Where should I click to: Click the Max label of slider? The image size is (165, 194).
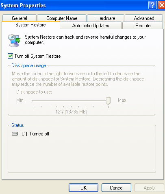click(x=122, y=100)
